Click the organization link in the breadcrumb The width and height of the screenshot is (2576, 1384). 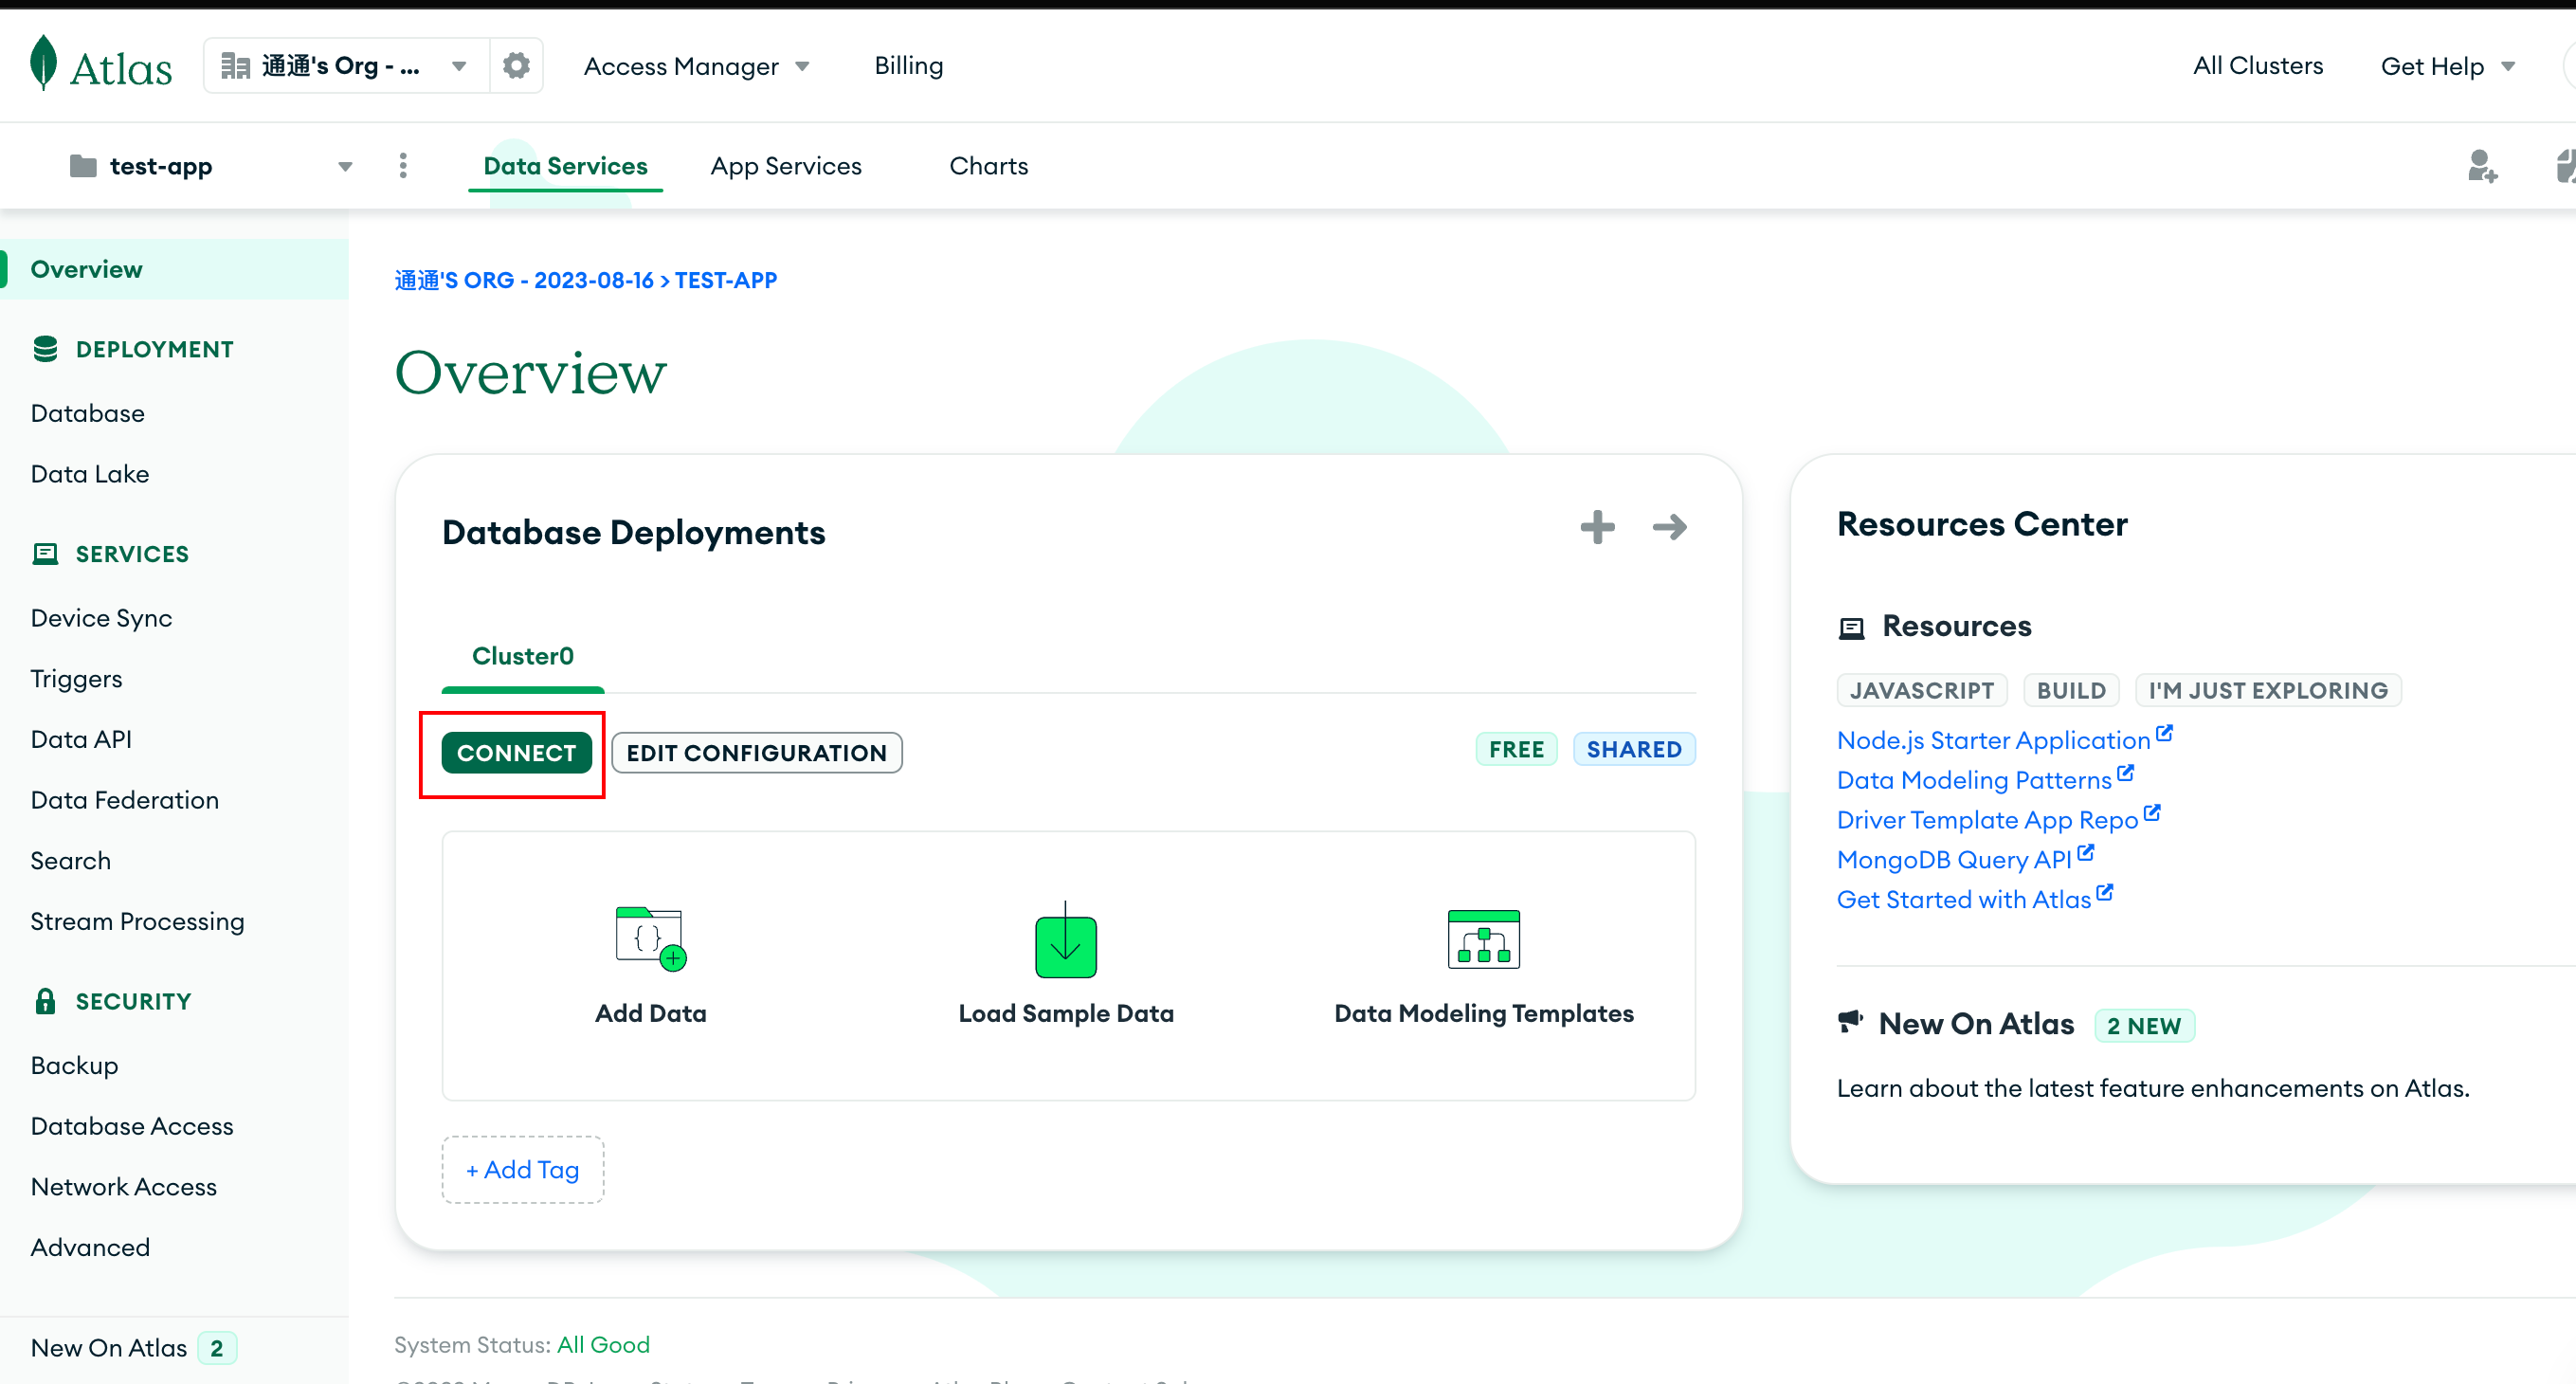[x=524, y=281]
